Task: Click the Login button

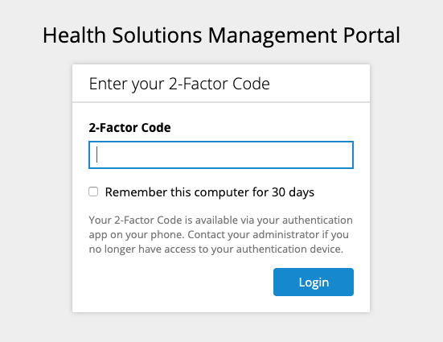Action: [314, 282]
